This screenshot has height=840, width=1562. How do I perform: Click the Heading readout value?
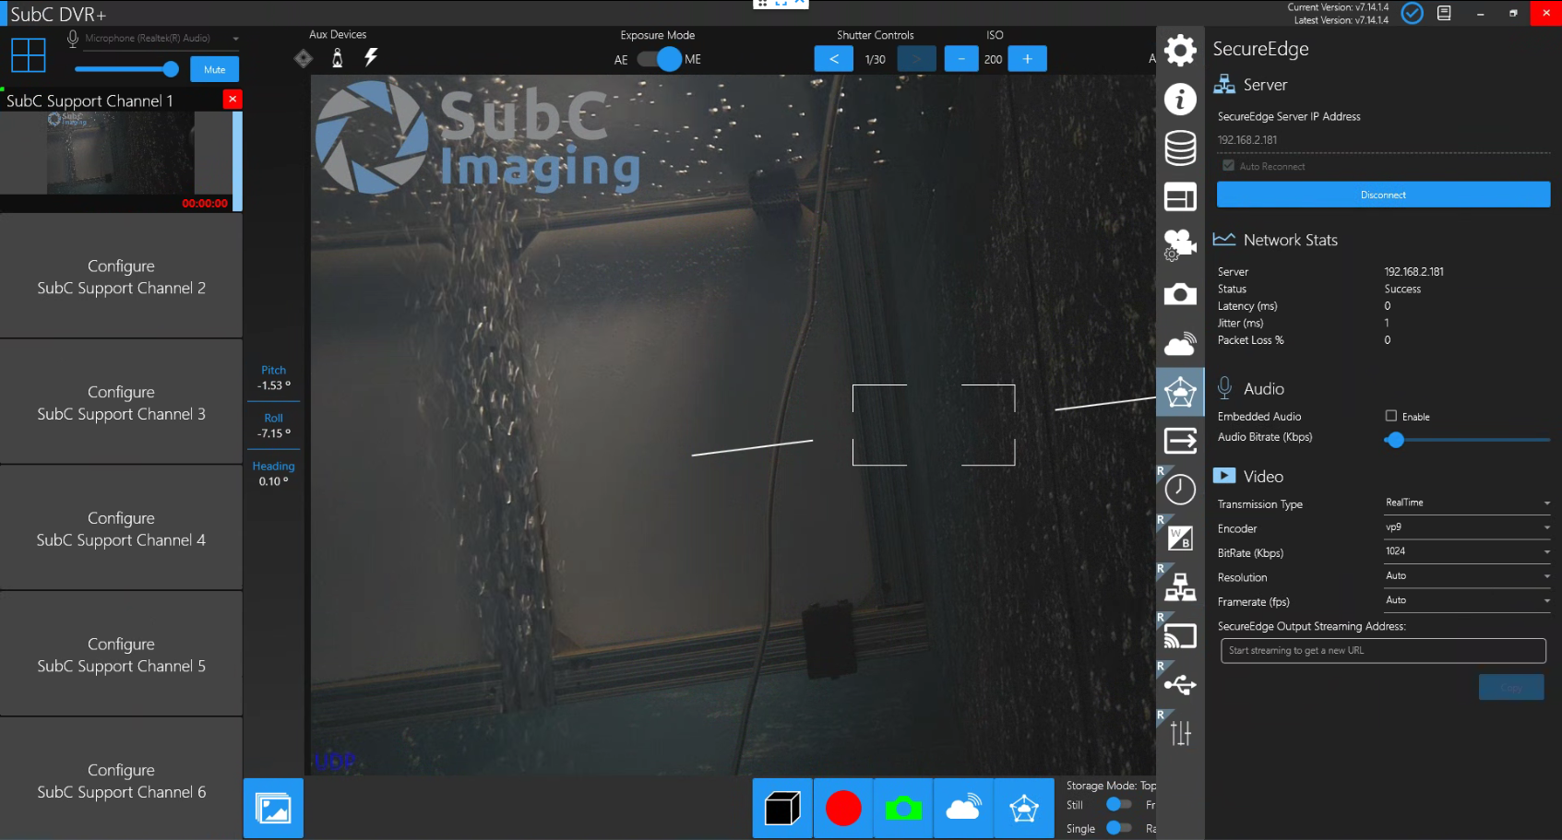[x=273, y=481]
